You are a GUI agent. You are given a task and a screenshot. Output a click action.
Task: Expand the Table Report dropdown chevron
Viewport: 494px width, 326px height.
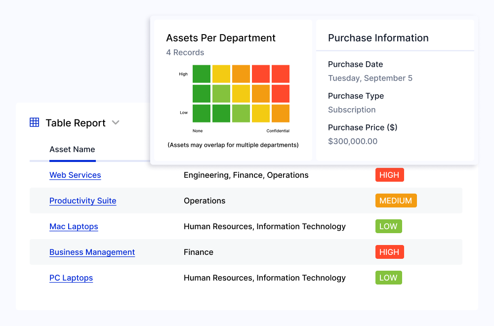(116, 122)
